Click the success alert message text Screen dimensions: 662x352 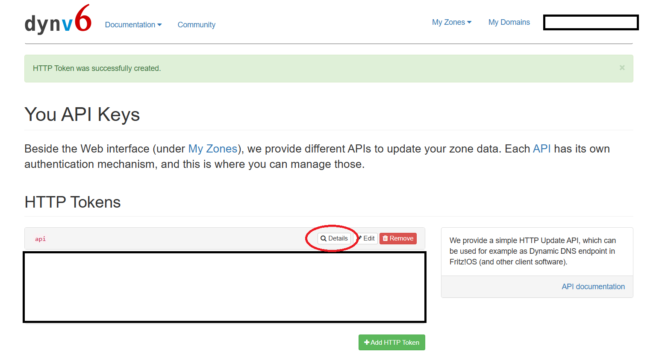(x=97, y=68)
